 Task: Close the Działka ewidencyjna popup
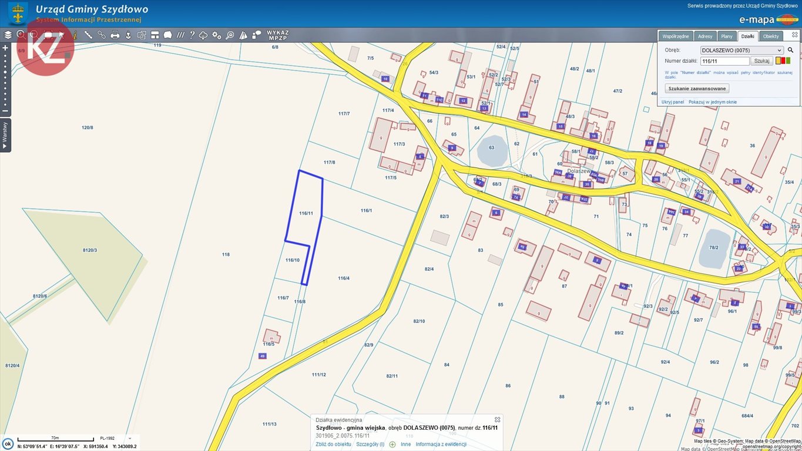497,419
